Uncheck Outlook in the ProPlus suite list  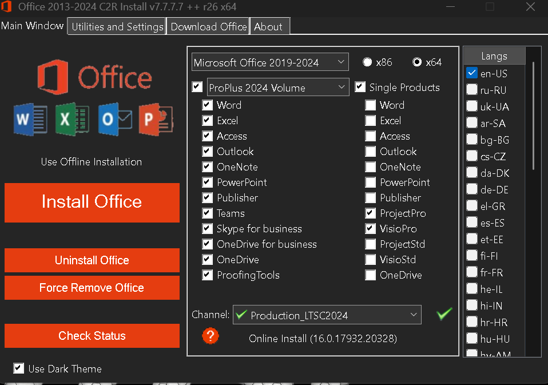click(207, 151)
